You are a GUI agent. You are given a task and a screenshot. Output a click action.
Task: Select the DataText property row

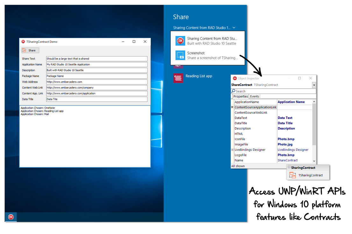click(x=255, y=118)
